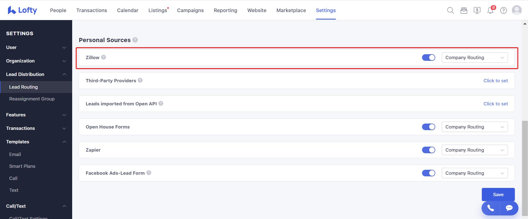
Task: Click the scrollbar up arrow
Action: (x=525, y=24)
